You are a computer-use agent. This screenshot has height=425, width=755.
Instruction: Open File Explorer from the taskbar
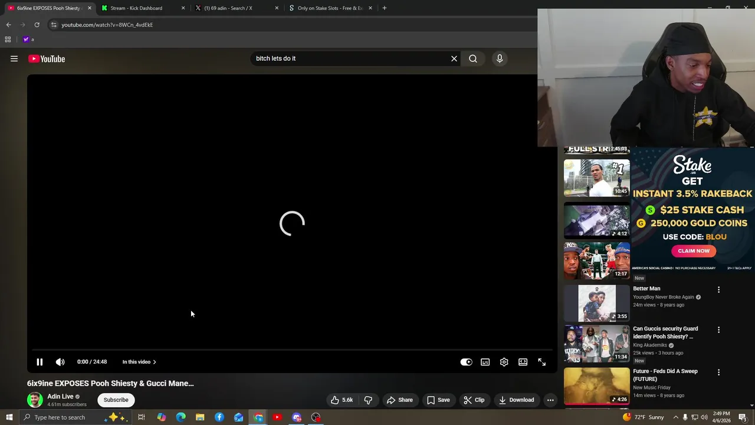pyautogui.click(x=200, y=417)
